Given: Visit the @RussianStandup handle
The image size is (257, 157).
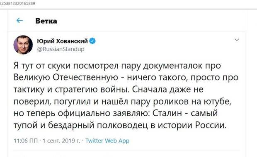Looking at the screenshot, I should coord(61,49).
